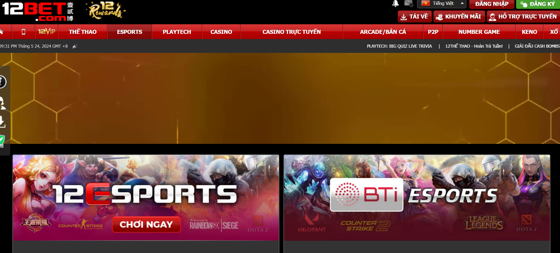Open the support agent icon in sidebar
Viewport: 560px width, 253px height.
(2, 103)
